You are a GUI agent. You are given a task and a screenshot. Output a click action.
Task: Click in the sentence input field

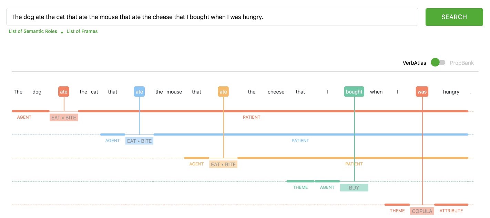click(x=212, y=17)
